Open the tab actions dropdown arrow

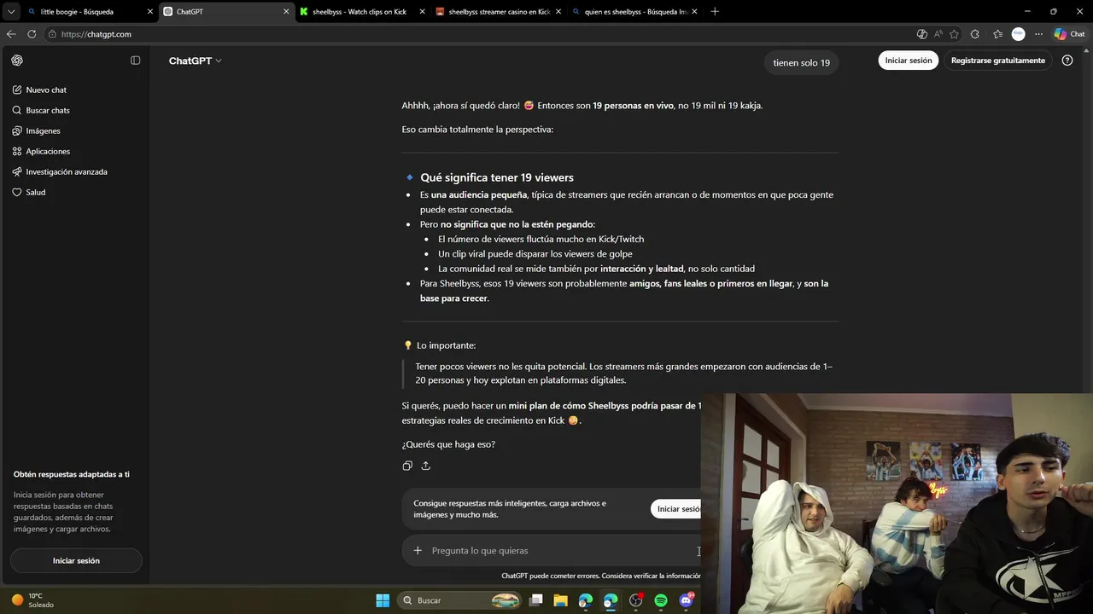click(x=11, y=12)
